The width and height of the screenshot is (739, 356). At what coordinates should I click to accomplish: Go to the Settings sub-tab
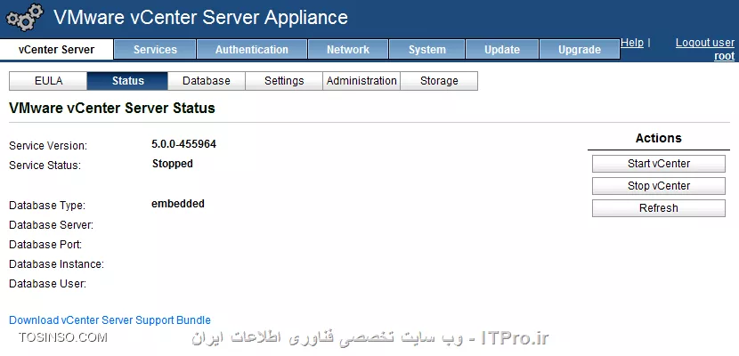pos(284,81)
